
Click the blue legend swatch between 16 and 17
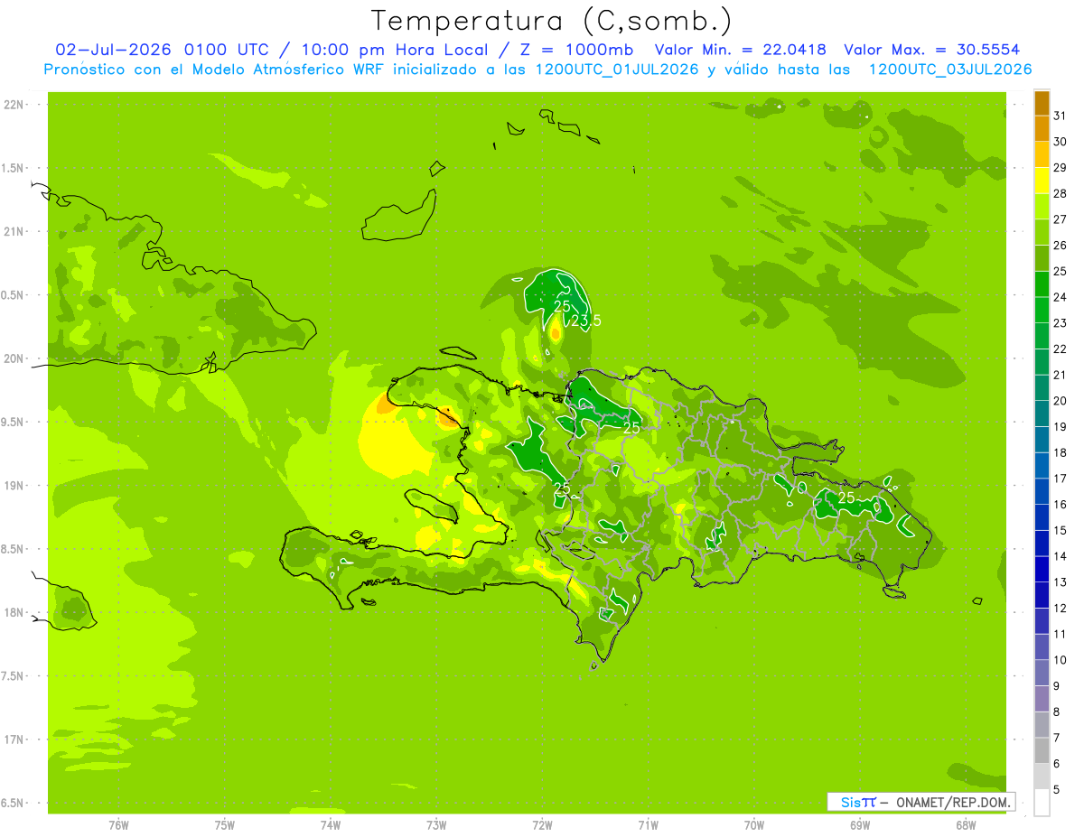1042,491
